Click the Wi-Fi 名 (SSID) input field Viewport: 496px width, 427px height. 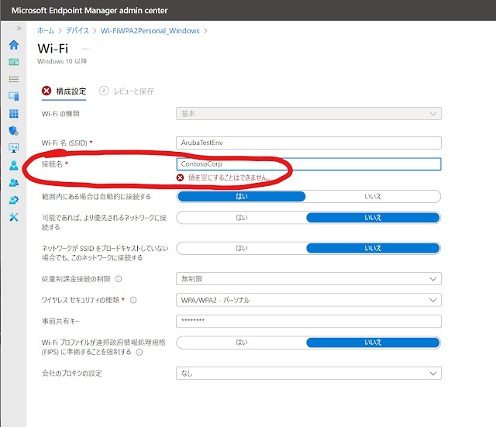point(308,143)
